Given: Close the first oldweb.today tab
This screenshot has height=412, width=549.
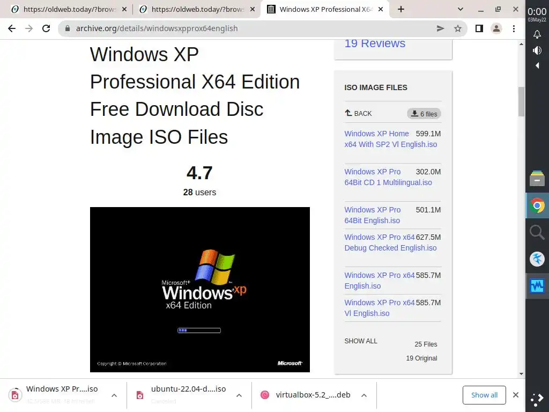Looking at the screenshot, I should pos(124,10).
